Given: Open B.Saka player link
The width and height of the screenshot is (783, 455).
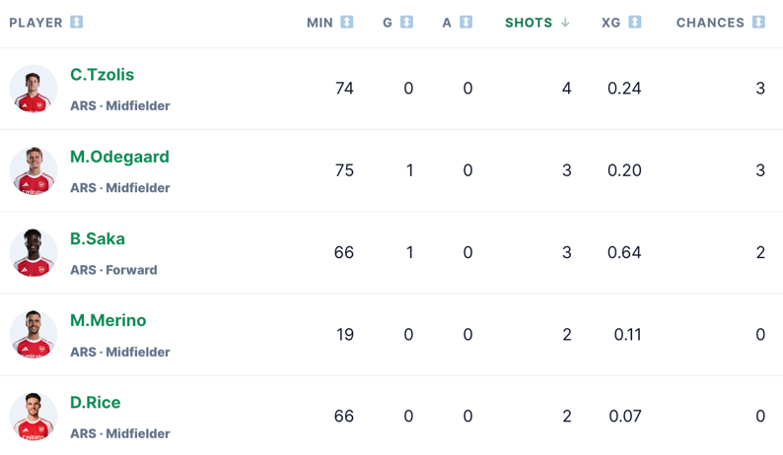Looking at the screenshot, I should tap(98, 238).
